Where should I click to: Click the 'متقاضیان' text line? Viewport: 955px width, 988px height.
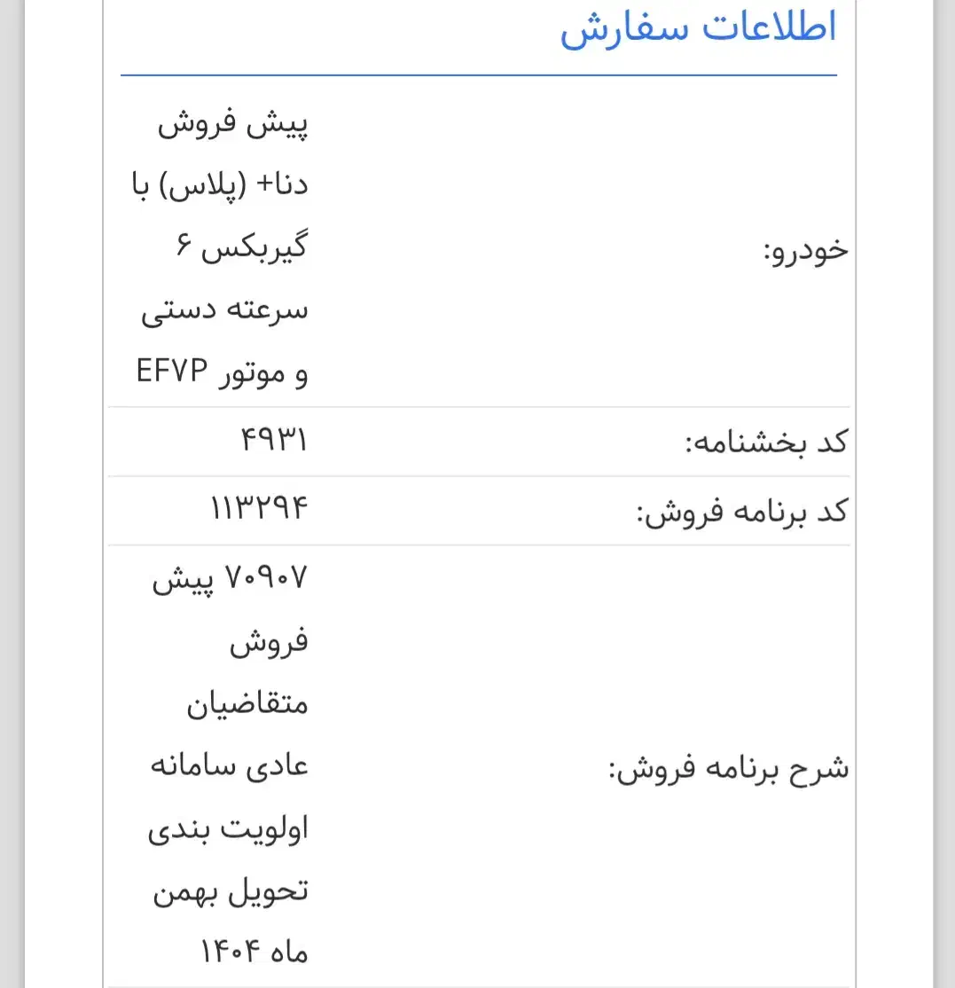click(x=247, y=705)
